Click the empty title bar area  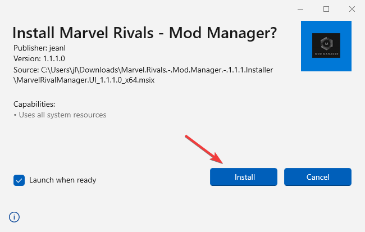tap(149, 10)
